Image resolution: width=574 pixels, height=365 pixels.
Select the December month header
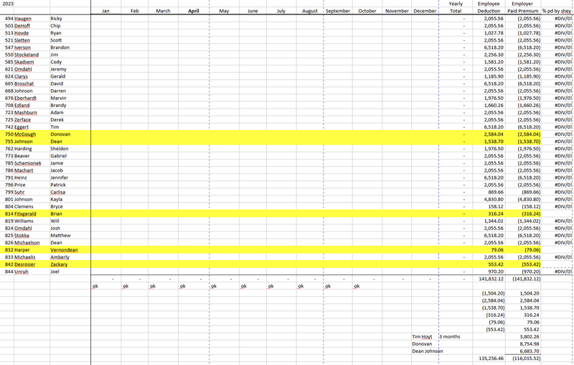425,11
